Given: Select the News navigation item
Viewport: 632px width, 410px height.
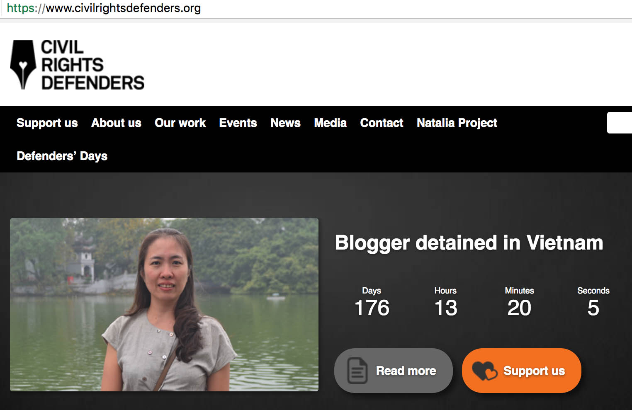Looking at the screenshot, I should click(x=286, y=123).
